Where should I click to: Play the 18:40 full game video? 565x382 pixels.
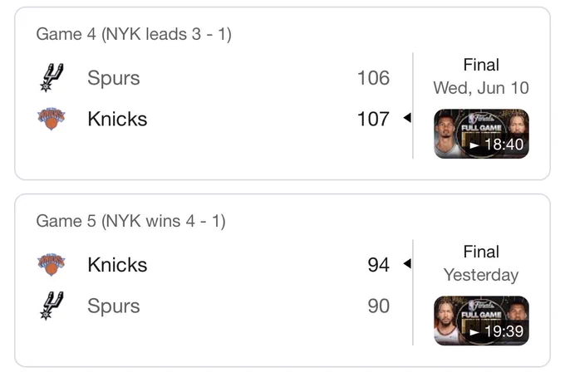pyautogui.click(x=481, y=134)
